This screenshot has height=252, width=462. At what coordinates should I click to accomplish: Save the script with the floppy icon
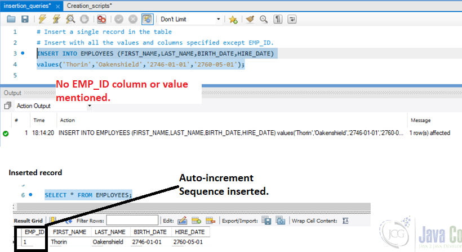25,19
